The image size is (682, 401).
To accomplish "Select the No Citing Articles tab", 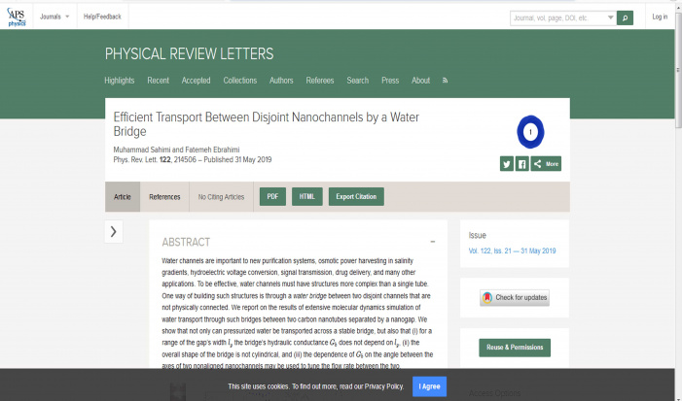I will pyautogui.click(x=221, y=196).
